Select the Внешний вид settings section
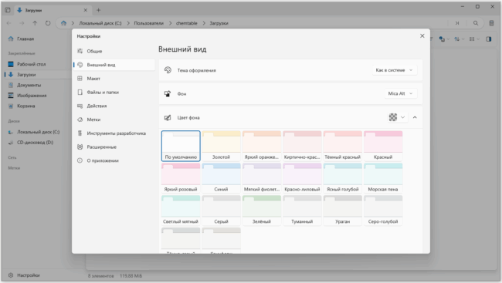502x283 pixels. point(114,65)
